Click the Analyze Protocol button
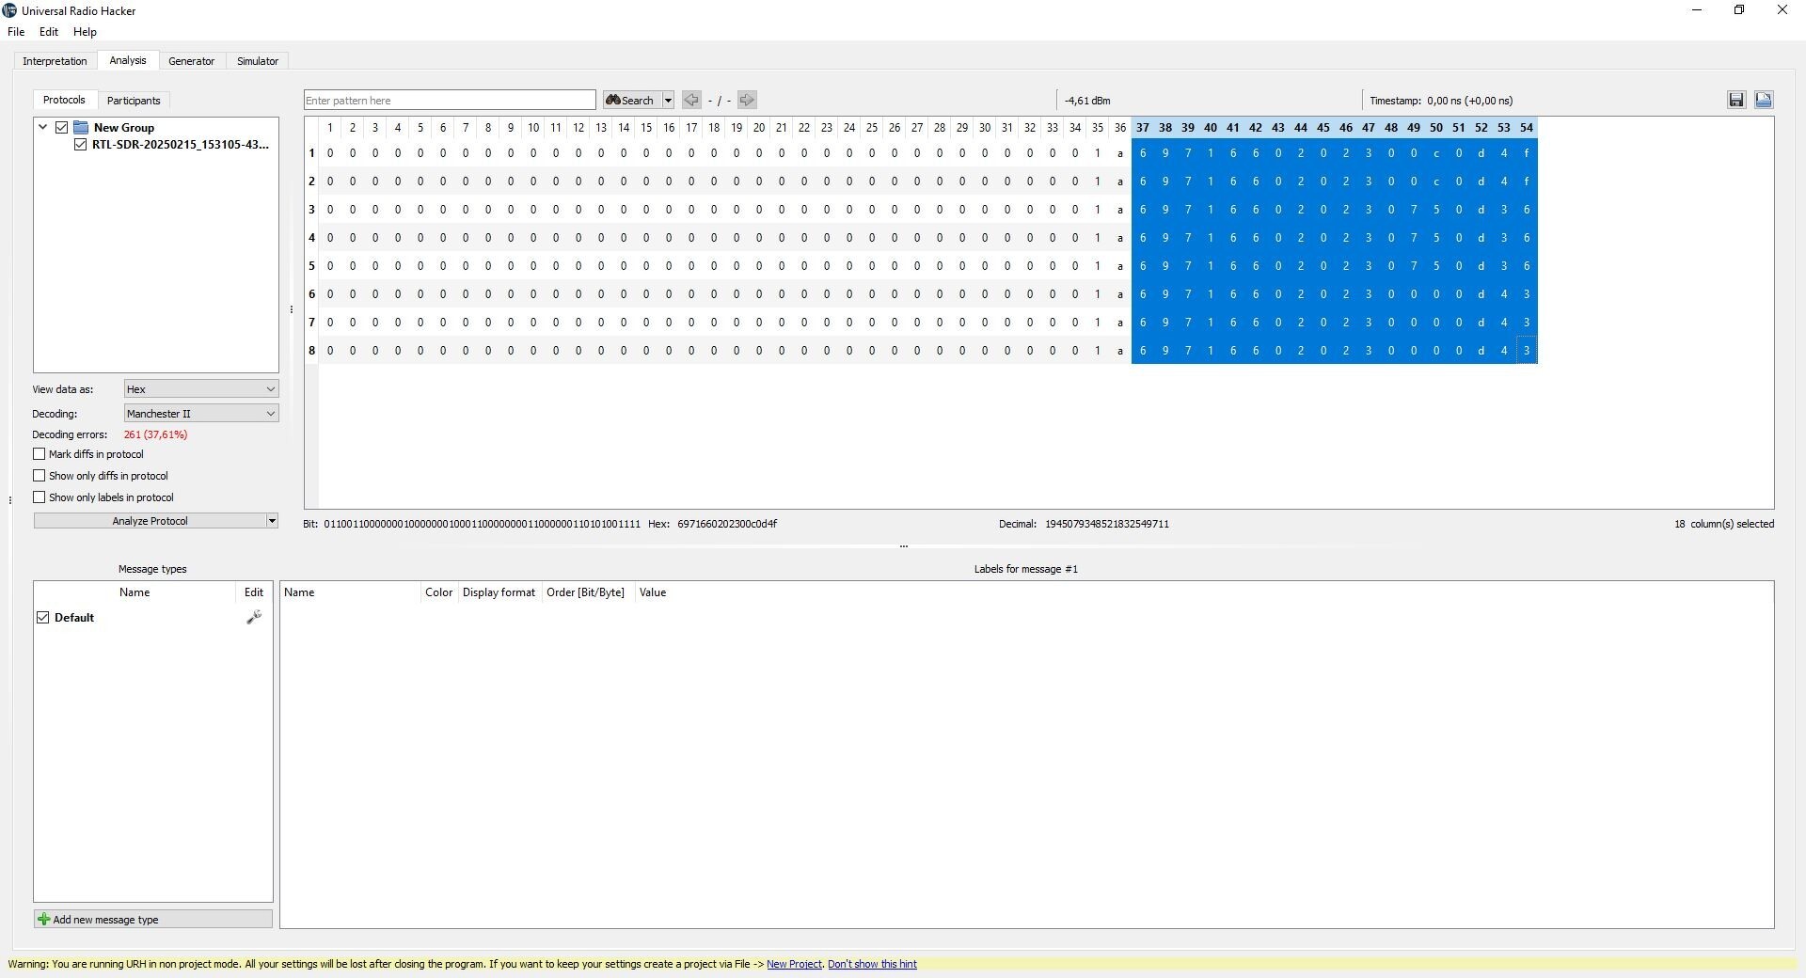Image resolution: width=1806 pixels, height=978 pixels. click(150, 521)
